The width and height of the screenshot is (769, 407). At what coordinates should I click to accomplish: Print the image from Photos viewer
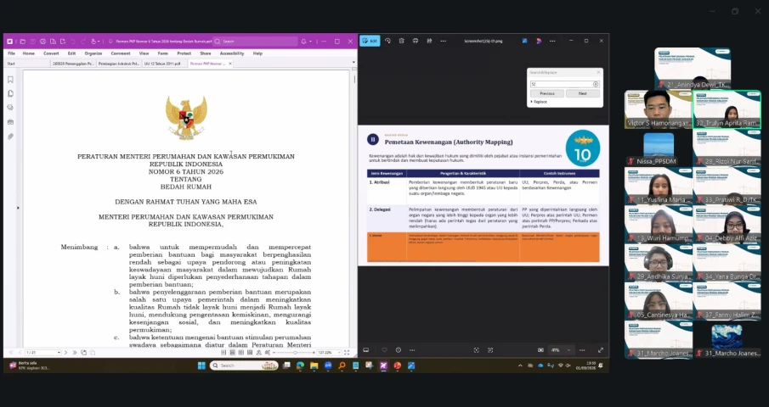(416, 41)
